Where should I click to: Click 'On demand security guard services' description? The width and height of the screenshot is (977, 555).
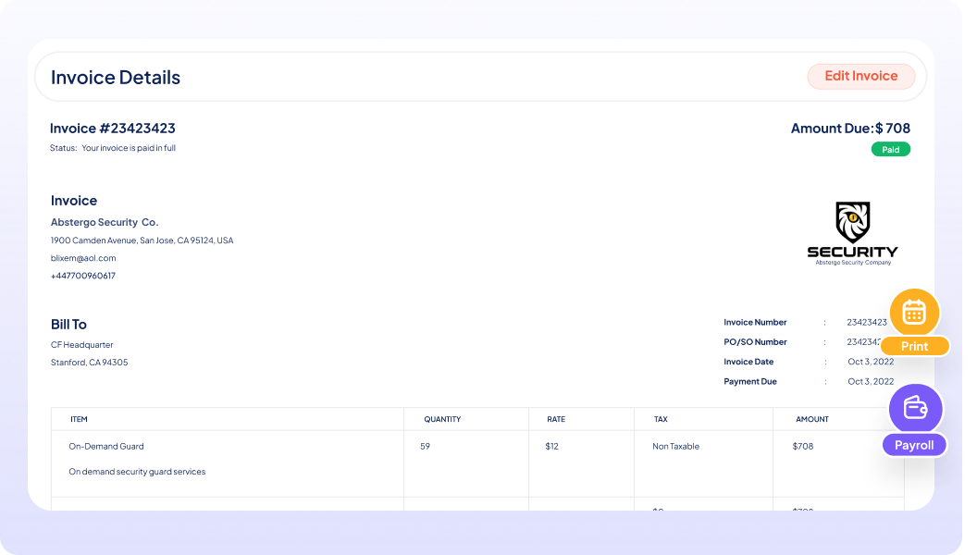137,472
